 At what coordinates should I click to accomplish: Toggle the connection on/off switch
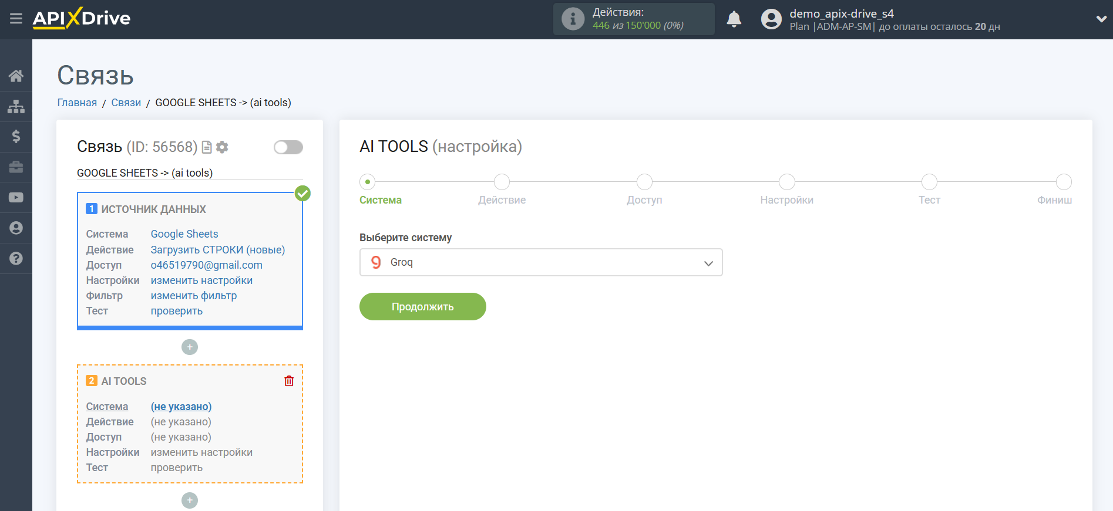pos(288,147)
